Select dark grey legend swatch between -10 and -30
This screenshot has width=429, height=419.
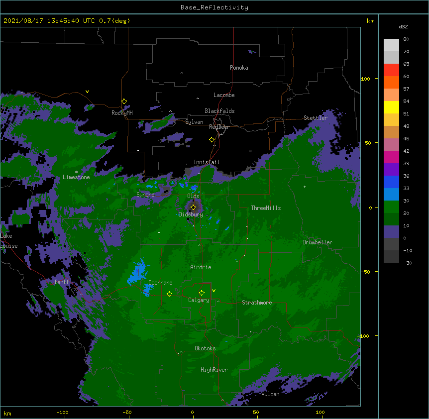pos(391,257)
